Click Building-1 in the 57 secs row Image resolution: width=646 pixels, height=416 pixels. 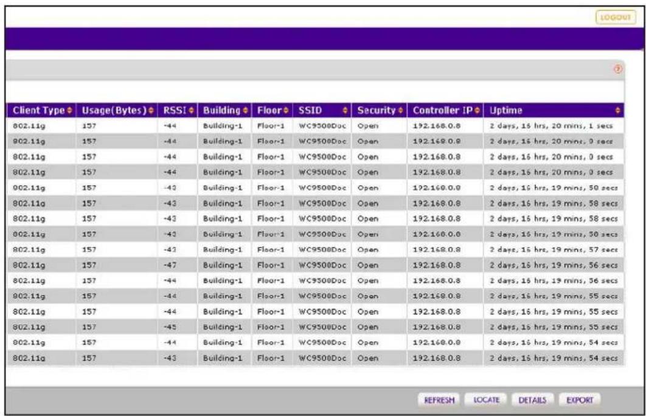click(x=223, y=249)
